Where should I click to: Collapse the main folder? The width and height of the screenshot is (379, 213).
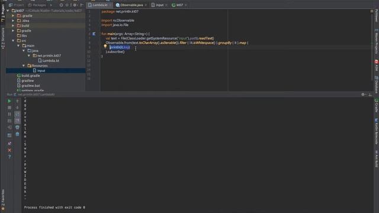[x=18, y=46]
